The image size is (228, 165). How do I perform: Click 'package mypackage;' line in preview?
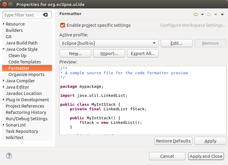pyautogui.click(x=82, y=87)
